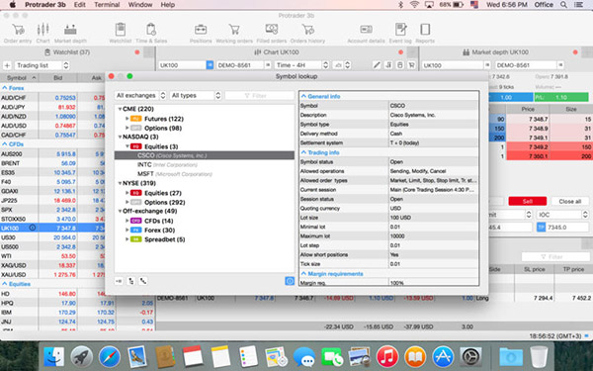Image resolution: width=593 pixels, height=371 pixels.
Task: Open Filled orders toolbar icon
Action: tap(272, 33)
